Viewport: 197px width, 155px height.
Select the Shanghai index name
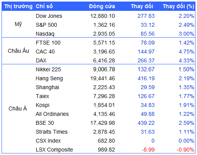pos(47,87)
